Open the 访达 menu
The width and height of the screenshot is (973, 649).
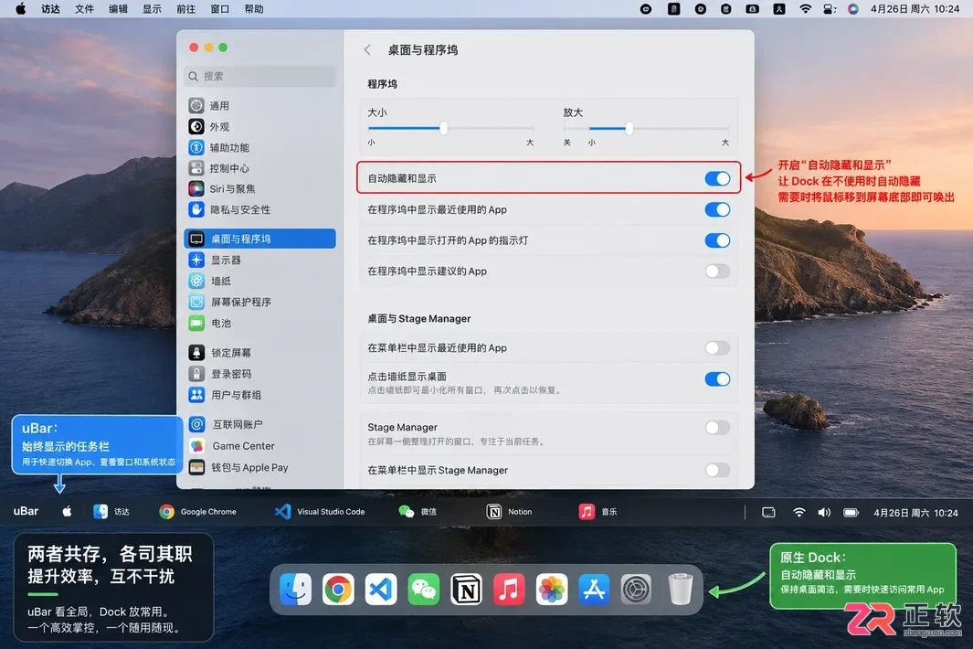click(x=50, y=9)
